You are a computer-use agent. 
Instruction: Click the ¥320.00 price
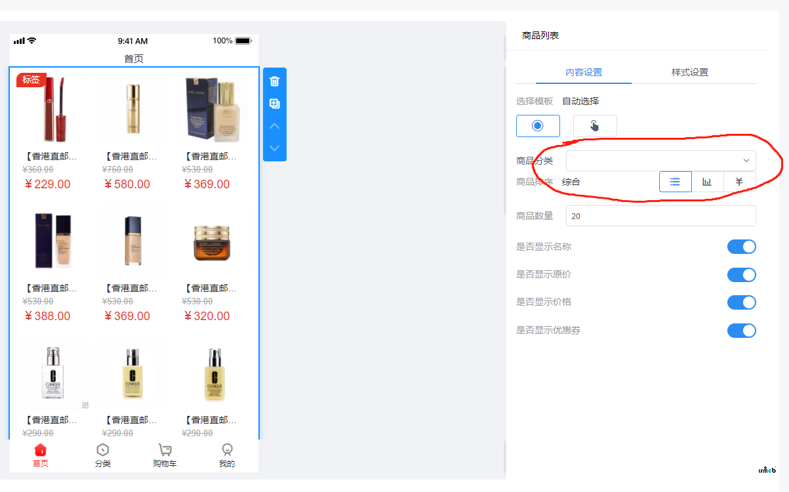click(206, 316)
